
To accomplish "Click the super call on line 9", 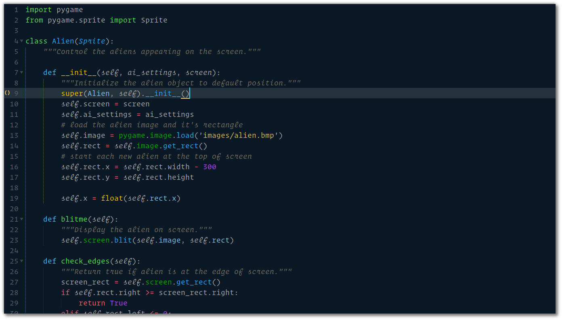I will tap(72, 94).
